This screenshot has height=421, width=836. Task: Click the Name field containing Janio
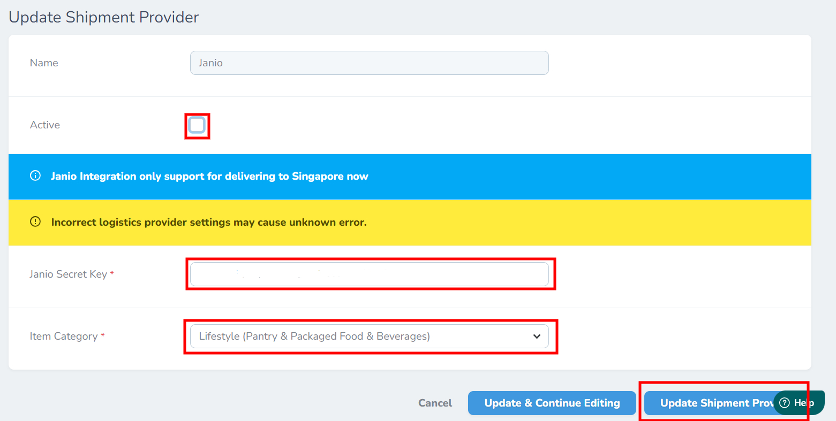tap(369, 63)
